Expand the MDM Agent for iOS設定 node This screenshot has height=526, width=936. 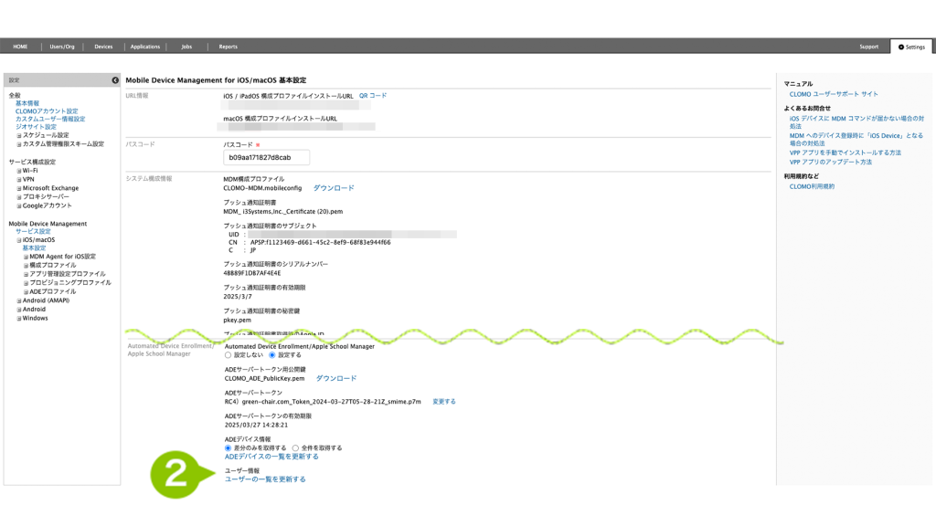27,257
